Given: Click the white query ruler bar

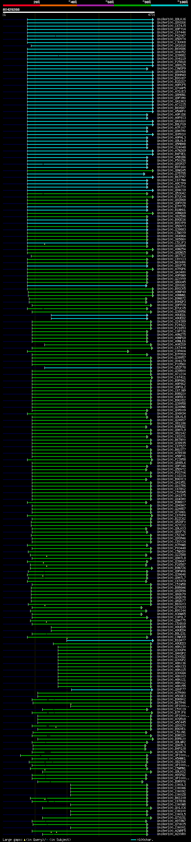Looking at the screenshot, I should click(x=79, y=12).
